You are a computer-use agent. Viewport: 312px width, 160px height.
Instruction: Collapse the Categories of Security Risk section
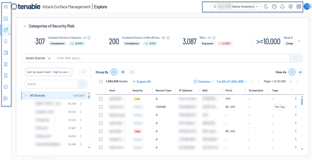coord(25,26)
